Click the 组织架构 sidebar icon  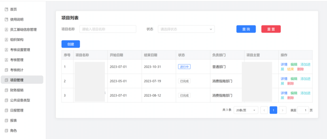pyautogui.click(x=6, y=40)
